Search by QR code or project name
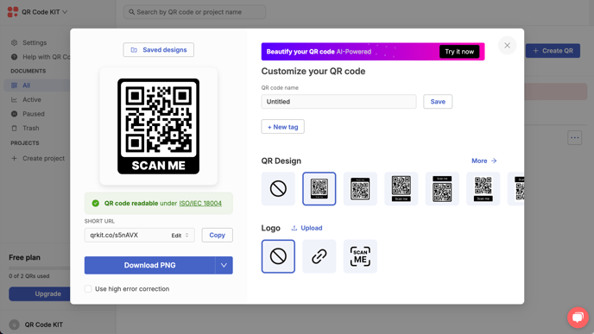Viewport: 594px width, 334px height. (194, 12)
